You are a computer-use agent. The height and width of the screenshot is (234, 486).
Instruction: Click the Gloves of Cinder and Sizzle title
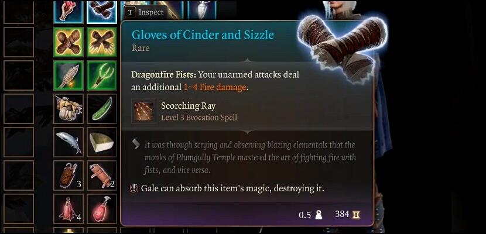[203, 35]
